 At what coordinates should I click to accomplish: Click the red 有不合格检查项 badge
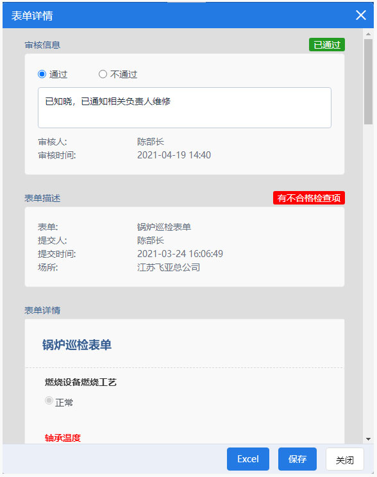(309, 198)
